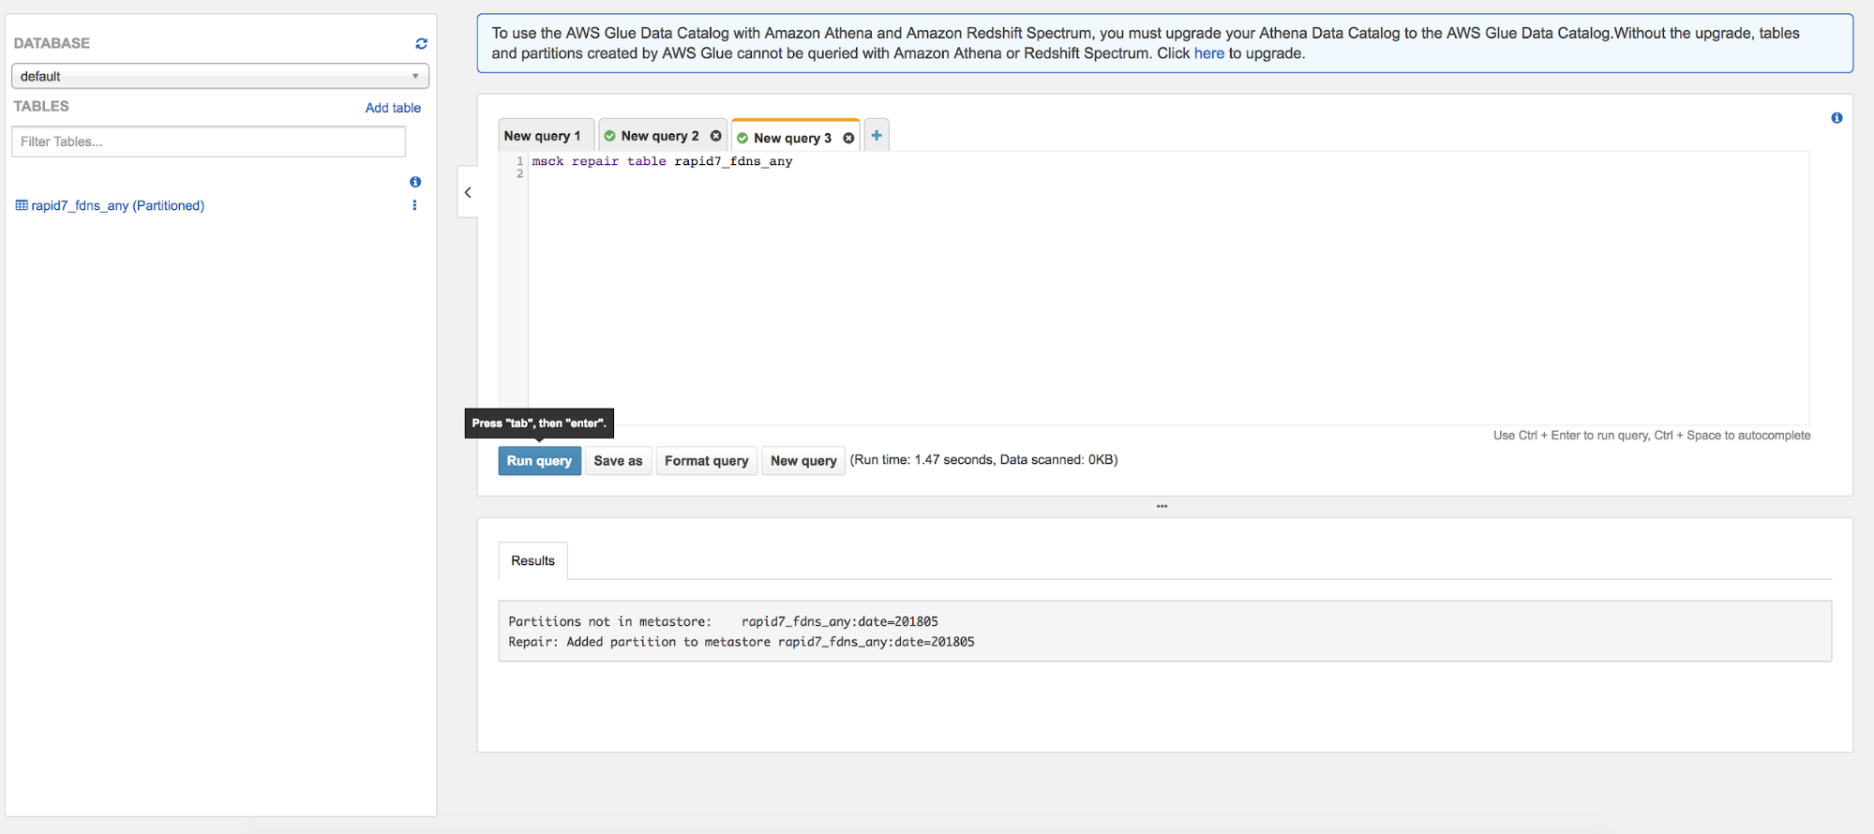
Task: Open the Results tab
Action: [532, 560]
